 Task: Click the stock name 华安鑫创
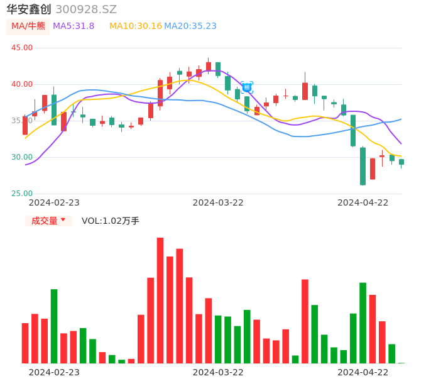[x=29, y=9]
